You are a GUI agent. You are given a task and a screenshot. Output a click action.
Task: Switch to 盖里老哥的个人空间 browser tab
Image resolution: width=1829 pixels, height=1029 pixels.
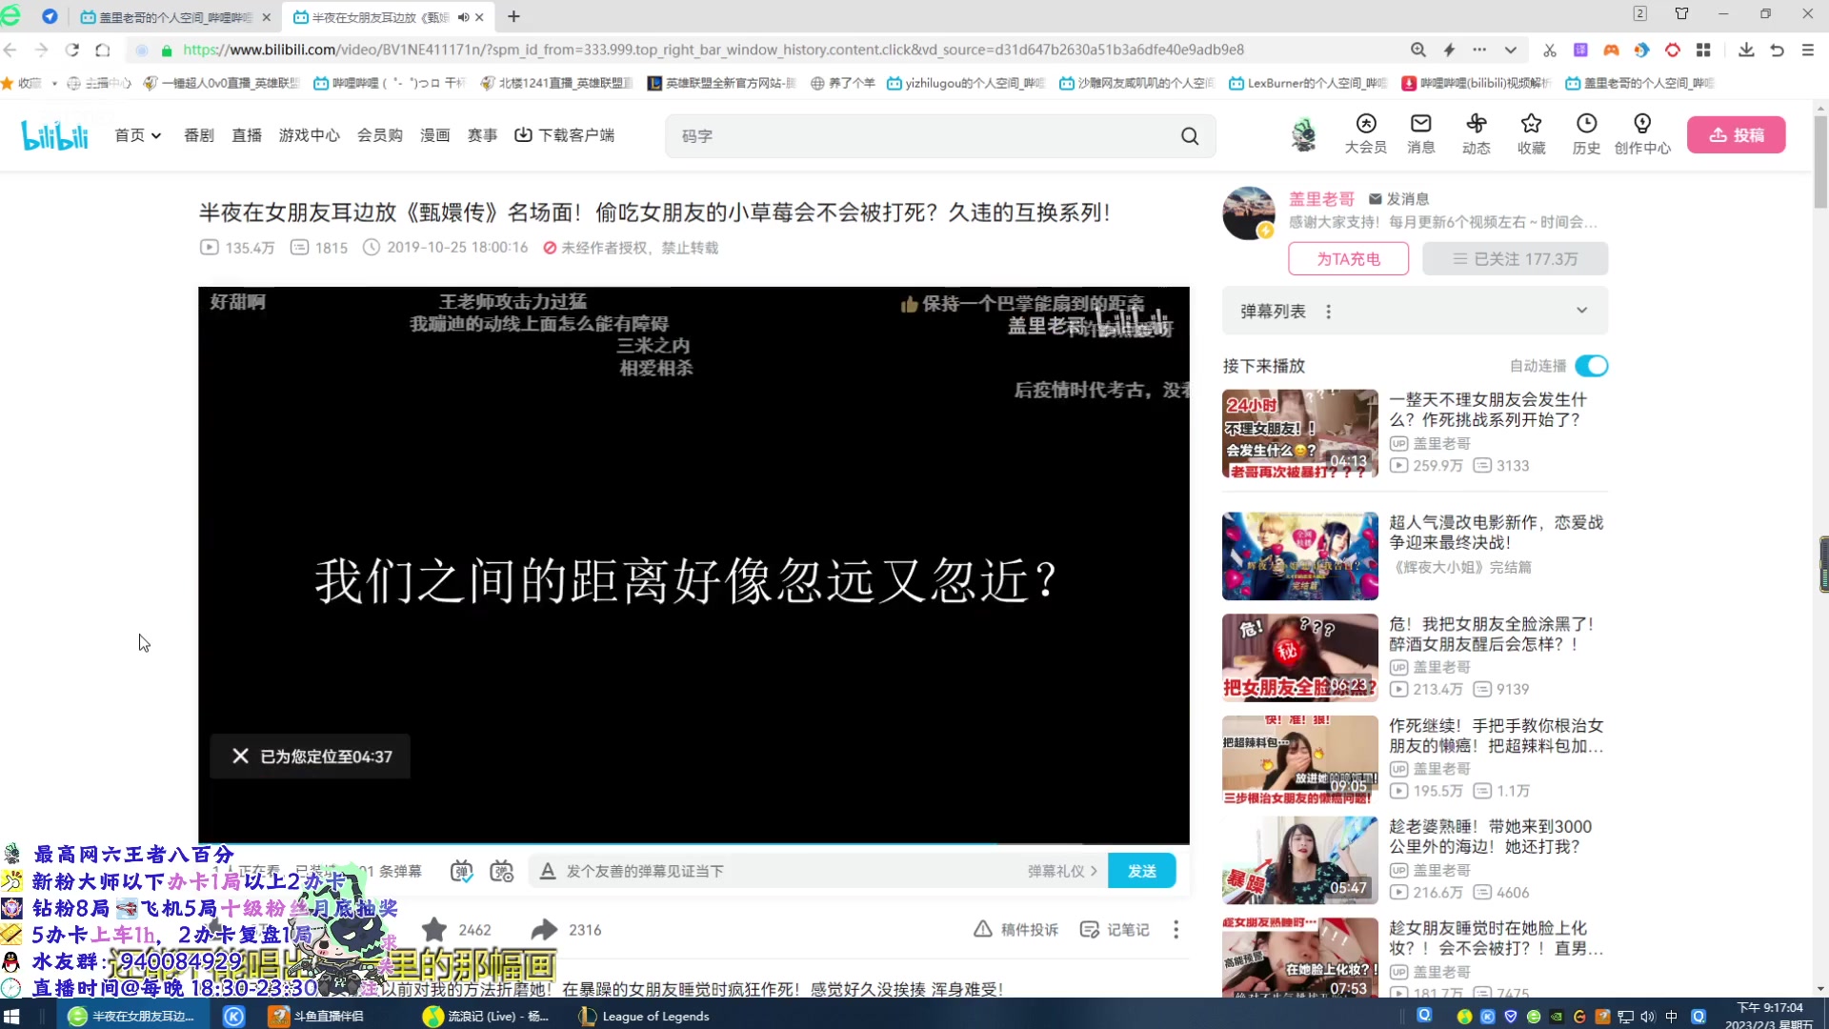pos(175,17)
